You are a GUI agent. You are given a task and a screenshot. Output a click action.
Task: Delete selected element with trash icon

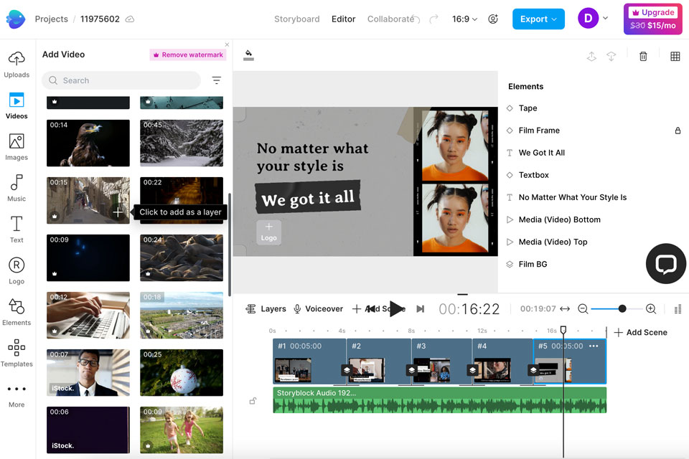pos(643,56)
